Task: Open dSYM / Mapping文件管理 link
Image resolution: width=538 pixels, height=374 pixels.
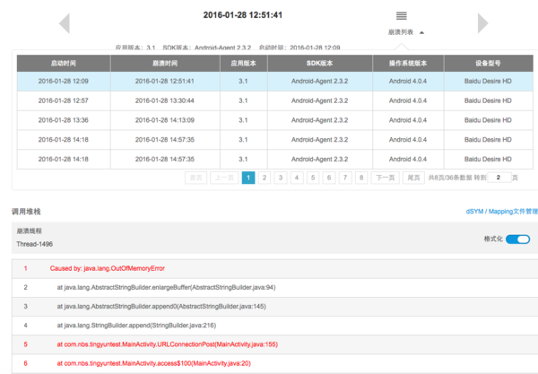Action: (x=501, y=212)
